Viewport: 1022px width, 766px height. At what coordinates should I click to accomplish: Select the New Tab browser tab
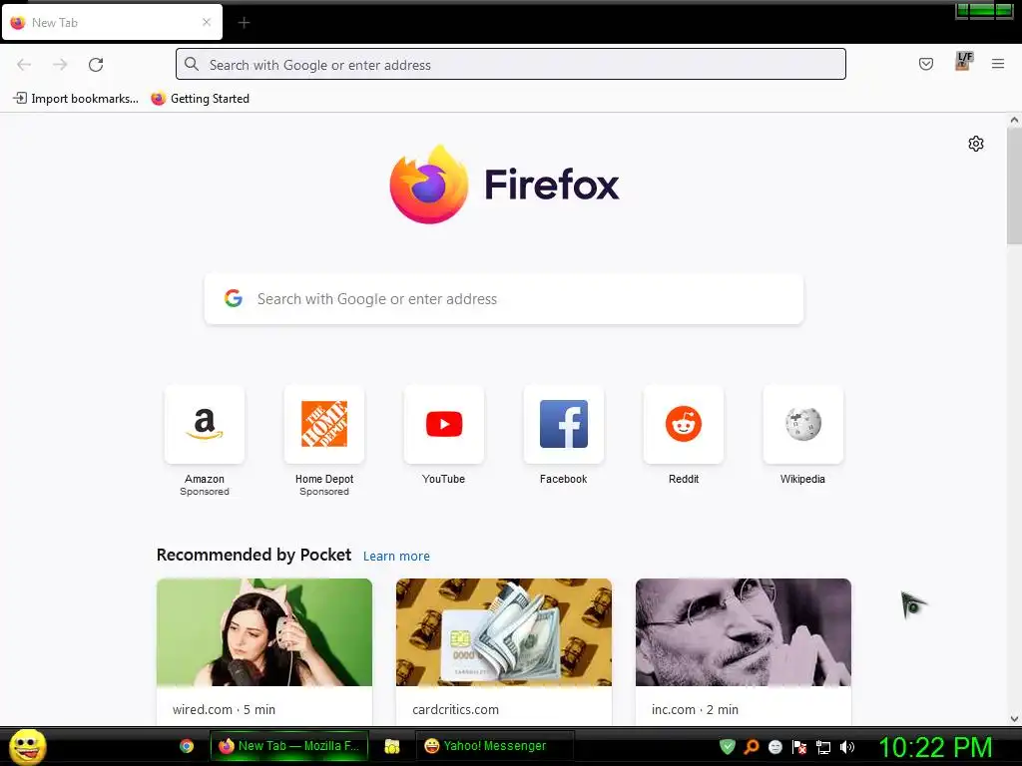click(x=112, y=22)
